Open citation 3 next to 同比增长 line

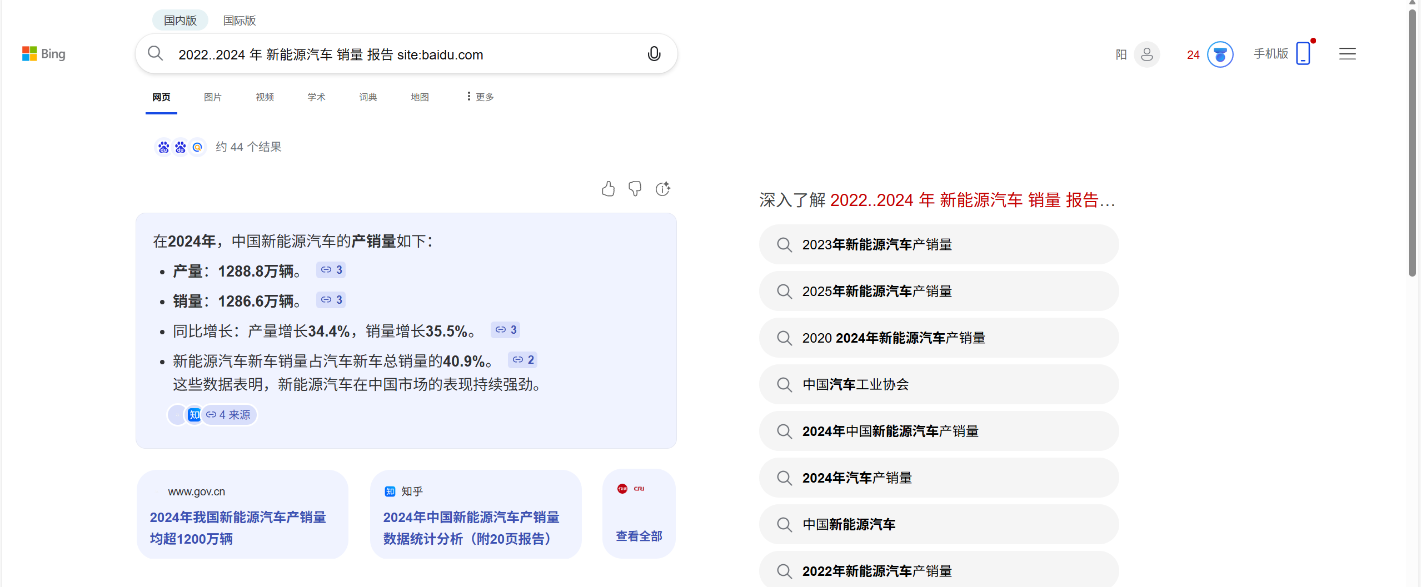[x=506, y=330]
